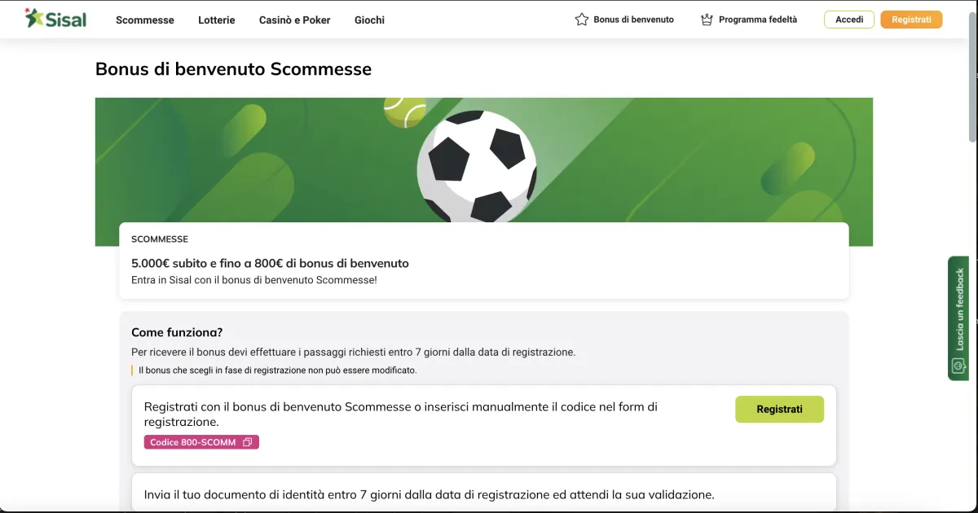
Task: Open the Giochi menu
Action: point(369,20)
